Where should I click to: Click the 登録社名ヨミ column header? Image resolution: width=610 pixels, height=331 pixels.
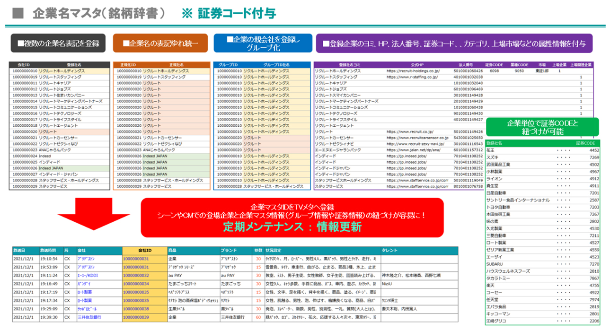(x=350, y=65)
